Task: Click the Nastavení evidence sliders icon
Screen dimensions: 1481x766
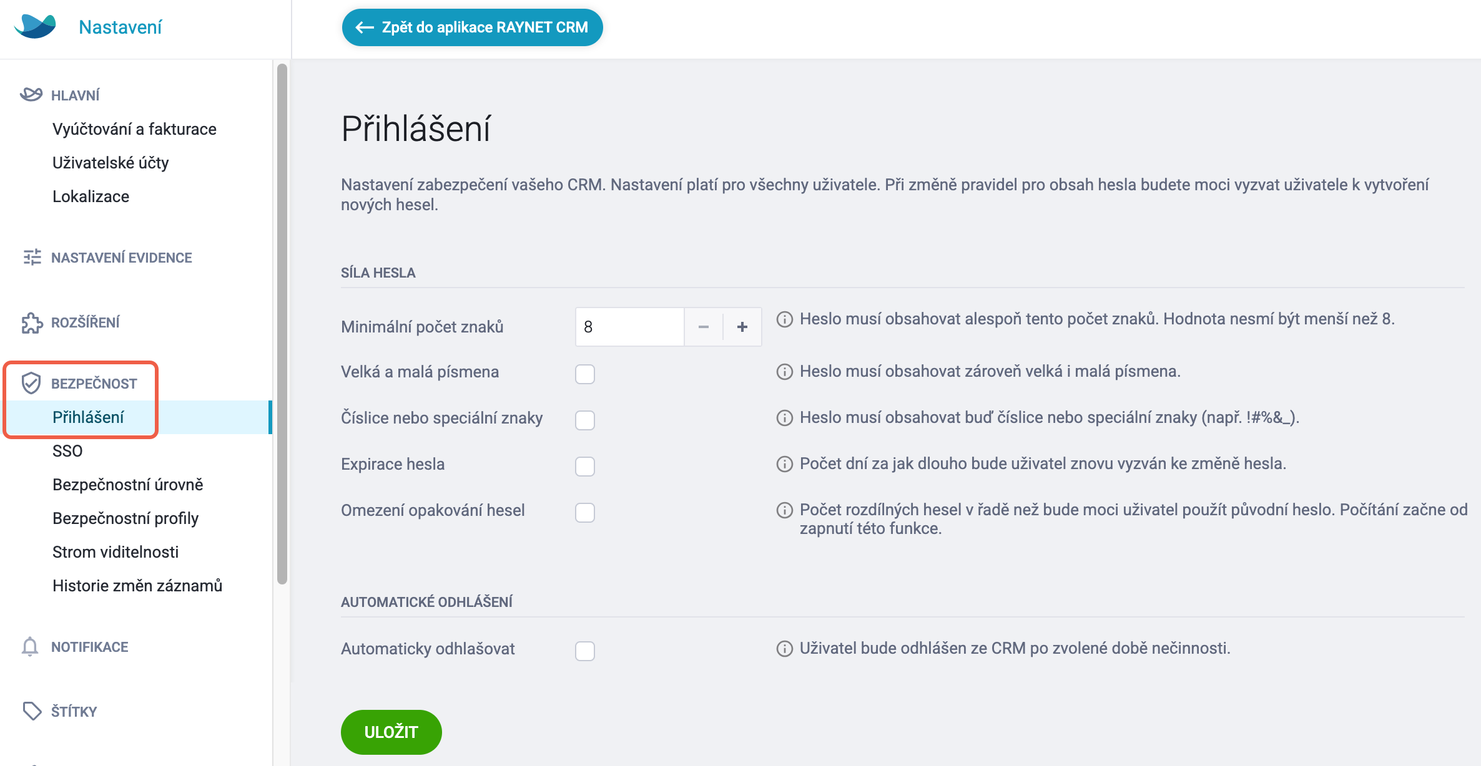Action: point(32,257)
